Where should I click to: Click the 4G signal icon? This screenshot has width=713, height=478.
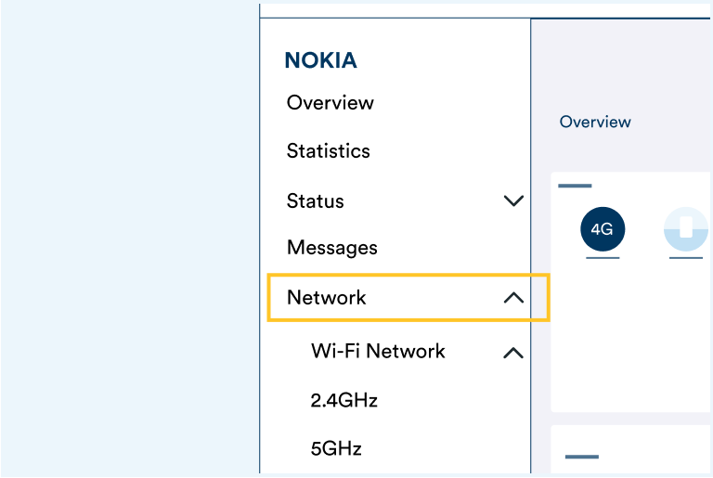tap(603, 229)
